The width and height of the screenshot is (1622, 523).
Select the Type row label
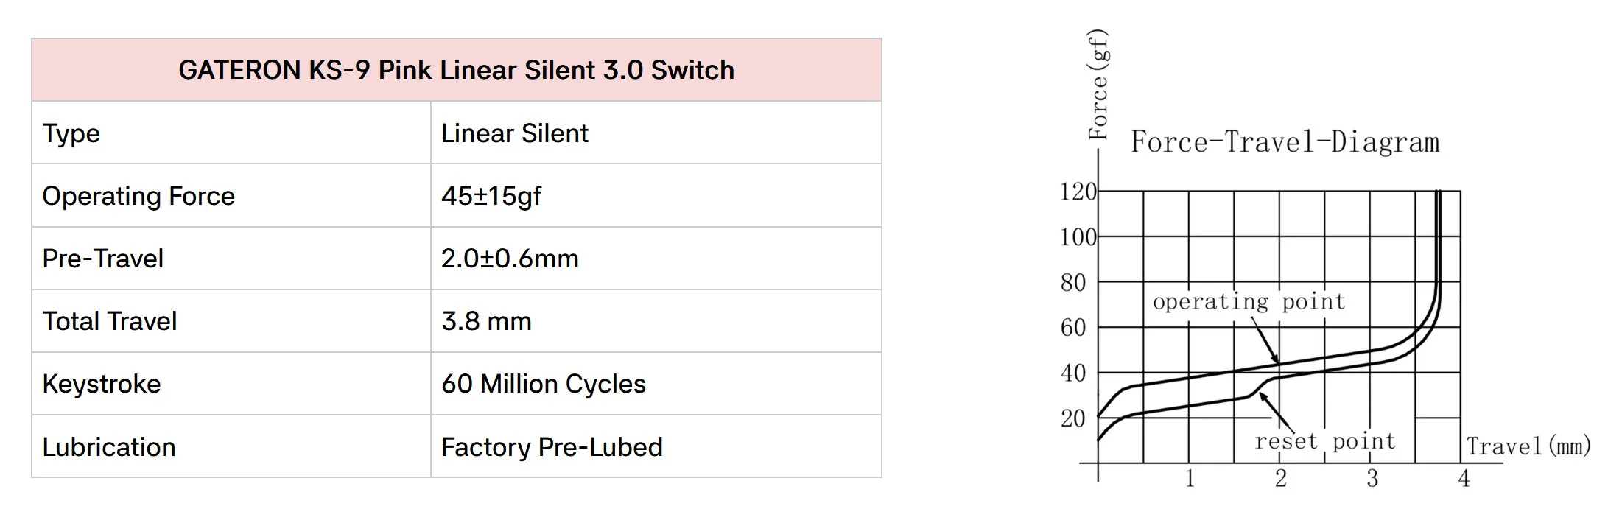(x=71, y=133)
